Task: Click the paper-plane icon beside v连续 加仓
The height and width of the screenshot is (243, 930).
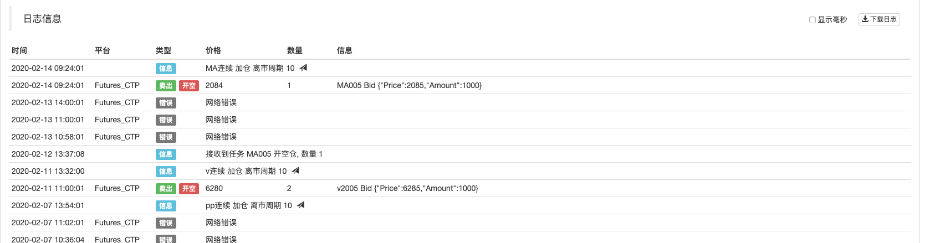Action: tap(295, 171)
